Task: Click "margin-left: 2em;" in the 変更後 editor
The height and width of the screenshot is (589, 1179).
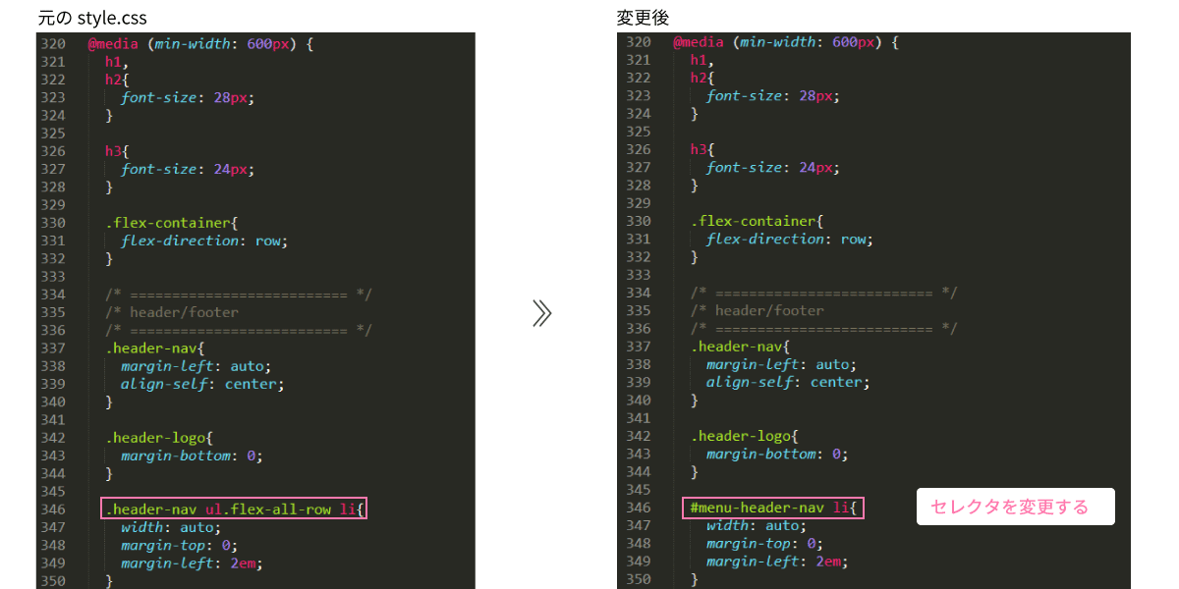Action: tap(776, 562)
